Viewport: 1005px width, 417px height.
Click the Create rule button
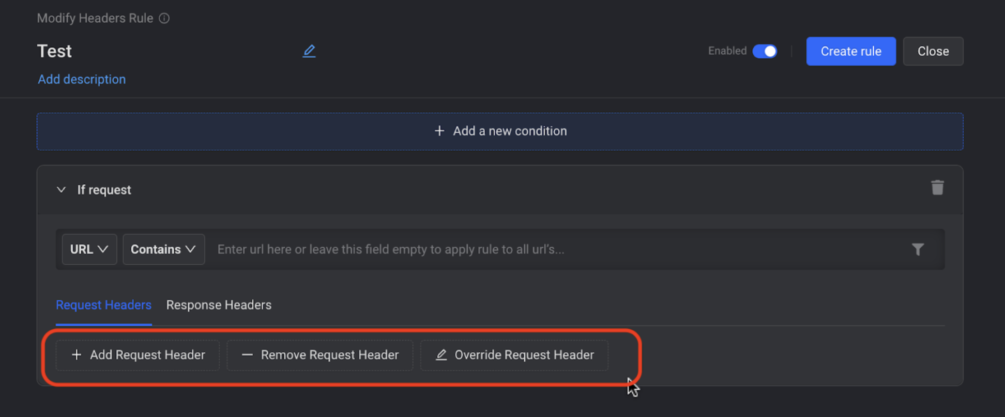[x=851, y=51]
